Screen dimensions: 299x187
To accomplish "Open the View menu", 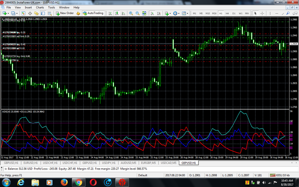I will (18, 7).
